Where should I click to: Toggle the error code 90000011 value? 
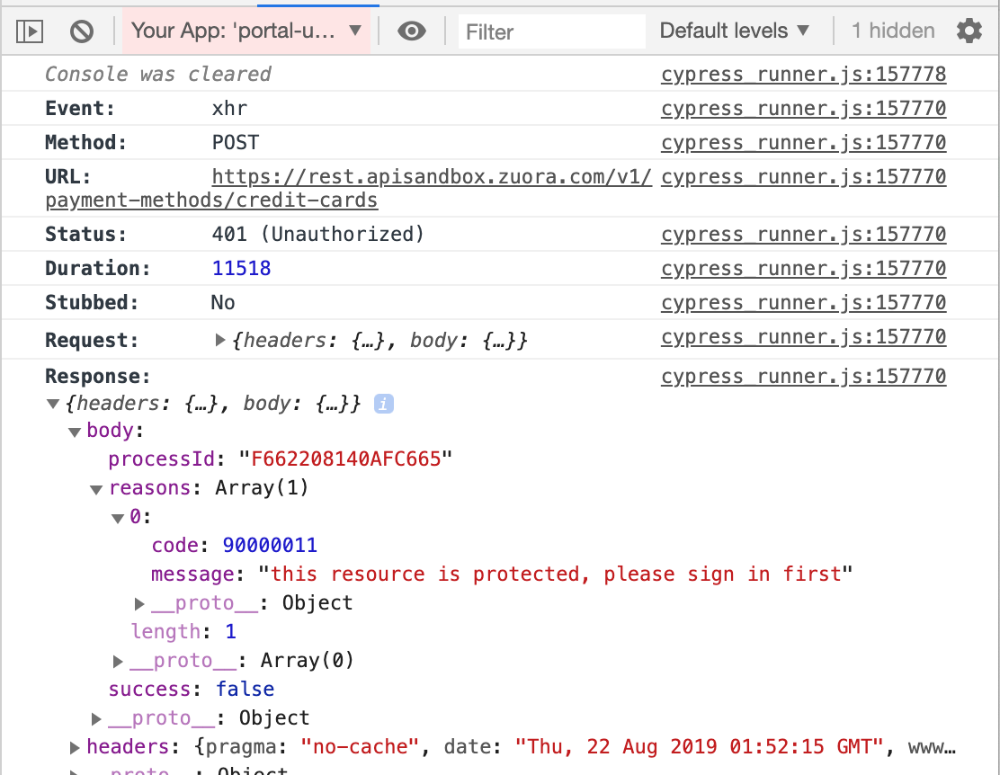[x=272, y=545]
